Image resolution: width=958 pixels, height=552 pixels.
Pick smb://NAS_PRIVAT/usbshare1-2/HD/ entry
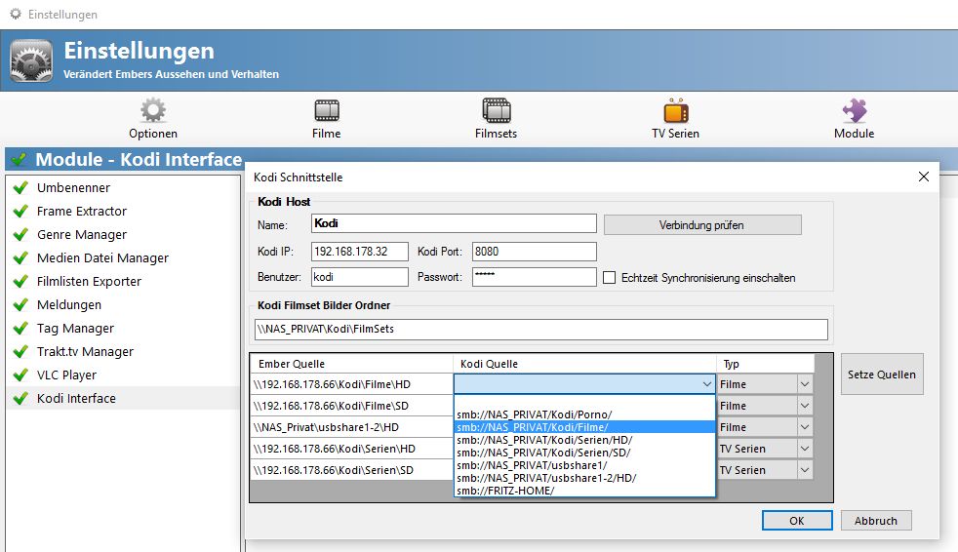(584, 478)
